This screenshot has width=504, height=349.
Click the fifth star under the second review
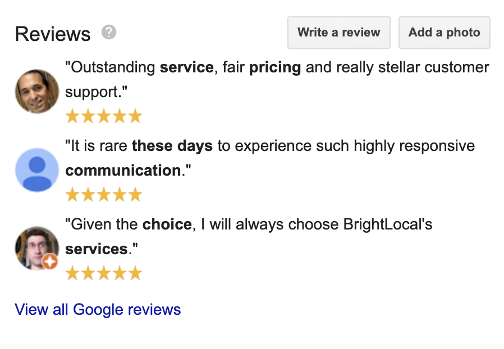(x=135, y=194)
